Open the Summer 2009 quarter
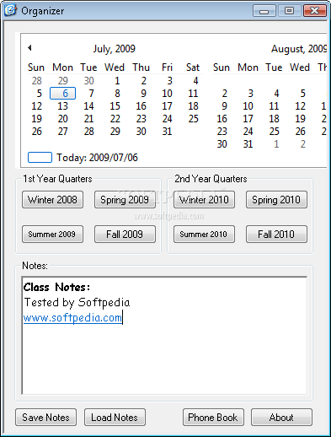331x437 pixels. tap(52, 234)
